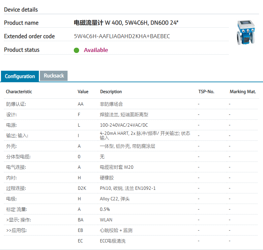The image size is (263, 250).
Task: Click the Value column header
Action: point(83,92)
